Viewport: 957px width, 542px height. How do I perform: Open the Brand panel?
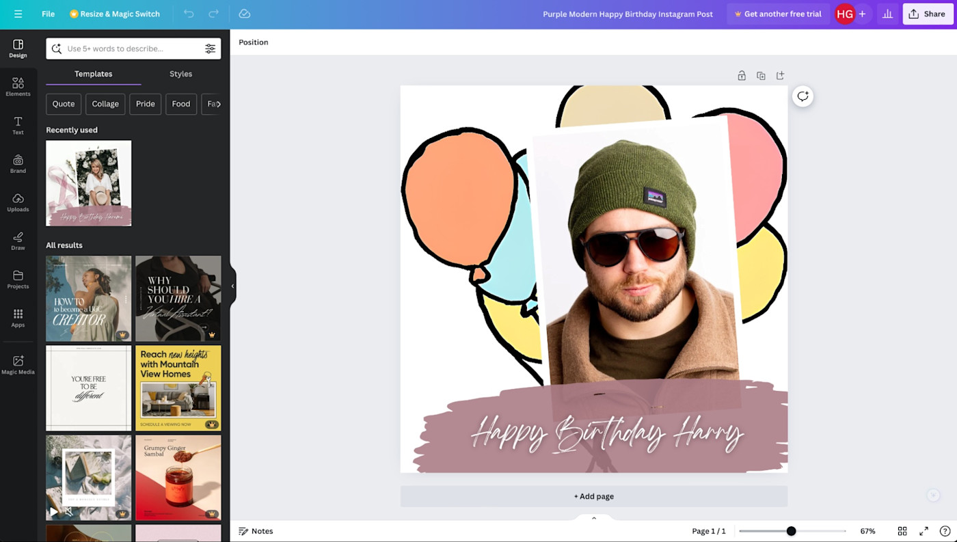coord(18,164)
